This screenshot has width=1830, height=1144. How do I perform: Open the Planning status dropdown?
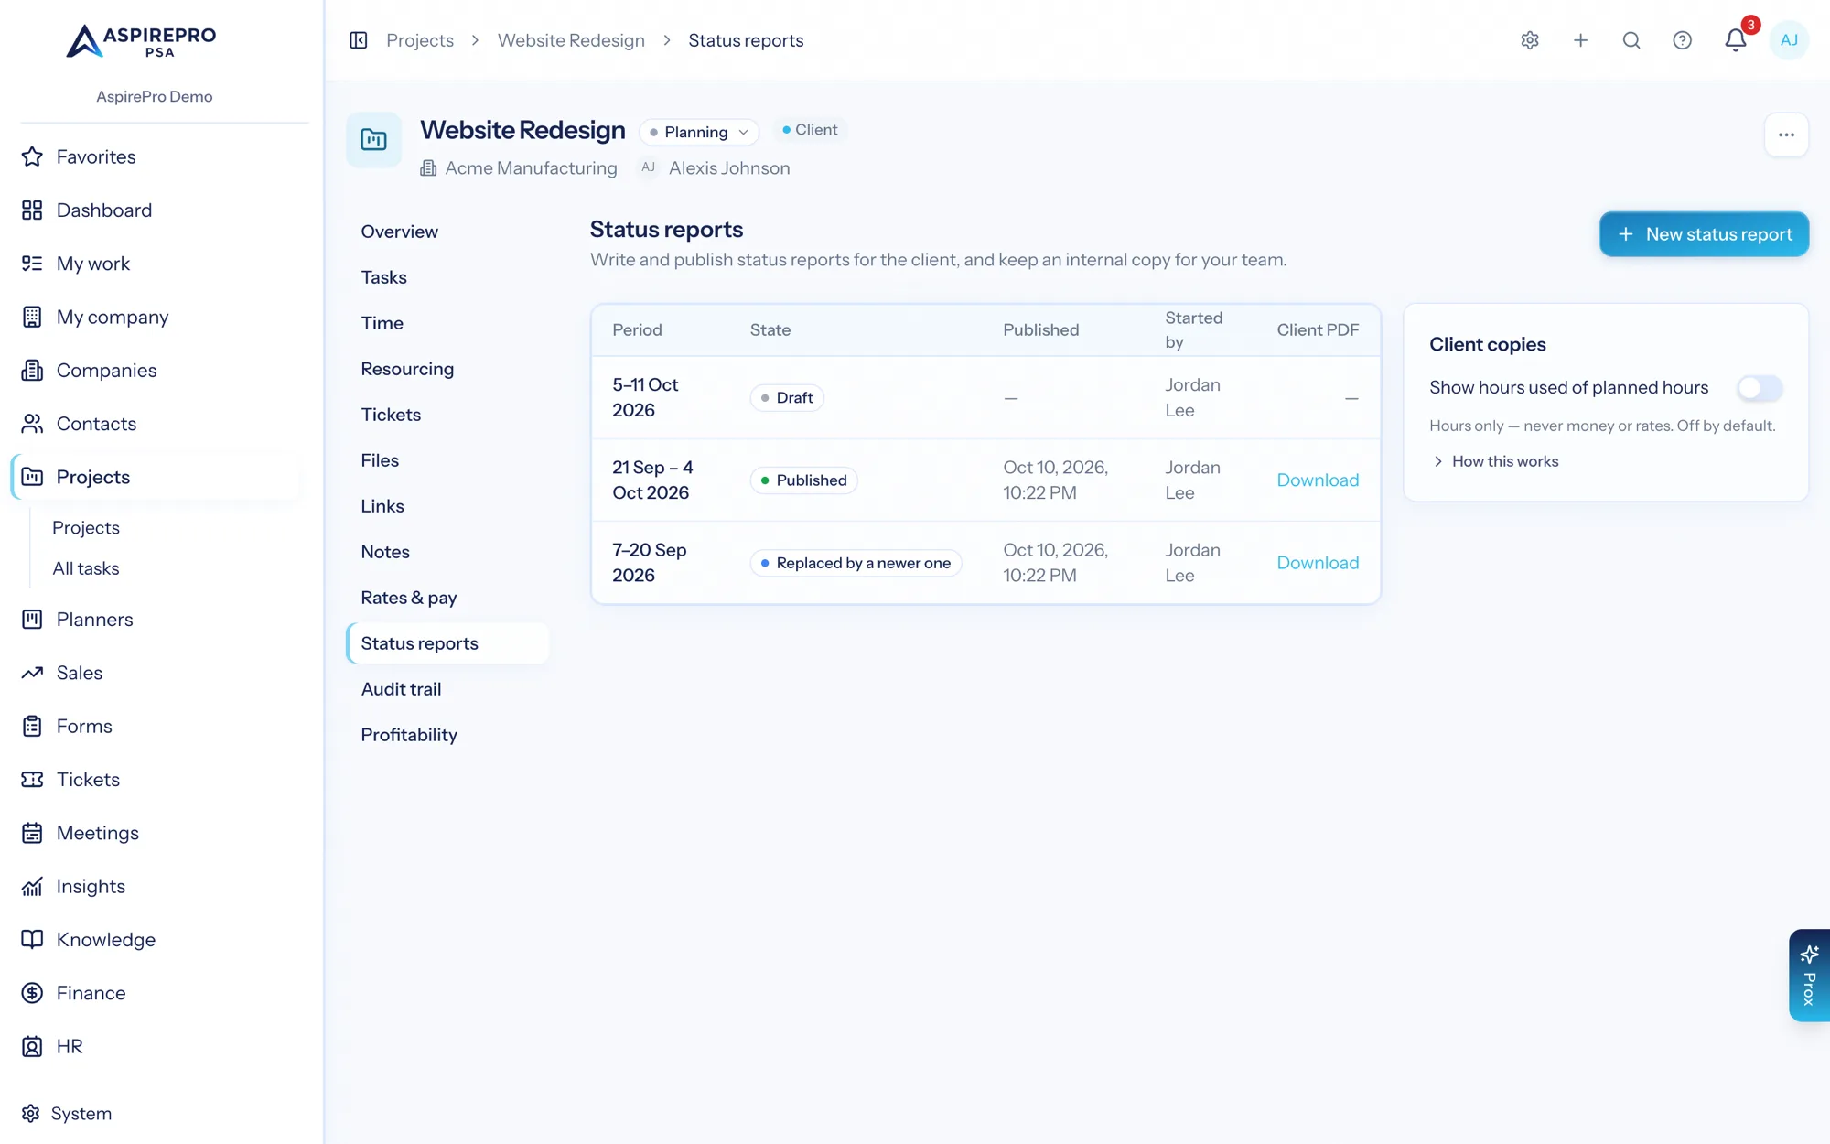(x=700, y=132)
